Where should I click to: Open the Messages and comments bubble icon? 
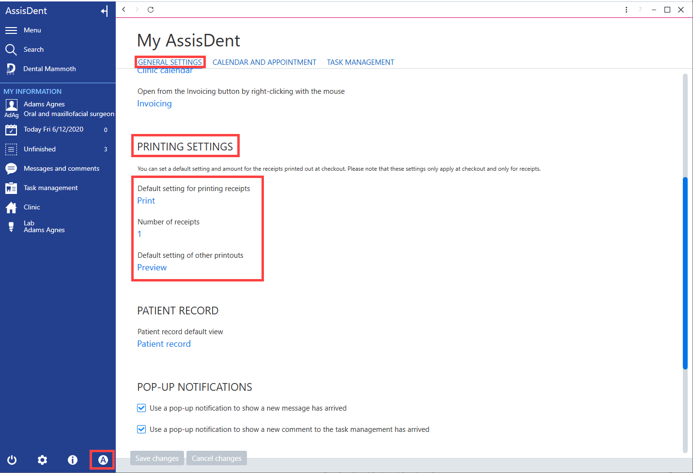pos(11,169)
